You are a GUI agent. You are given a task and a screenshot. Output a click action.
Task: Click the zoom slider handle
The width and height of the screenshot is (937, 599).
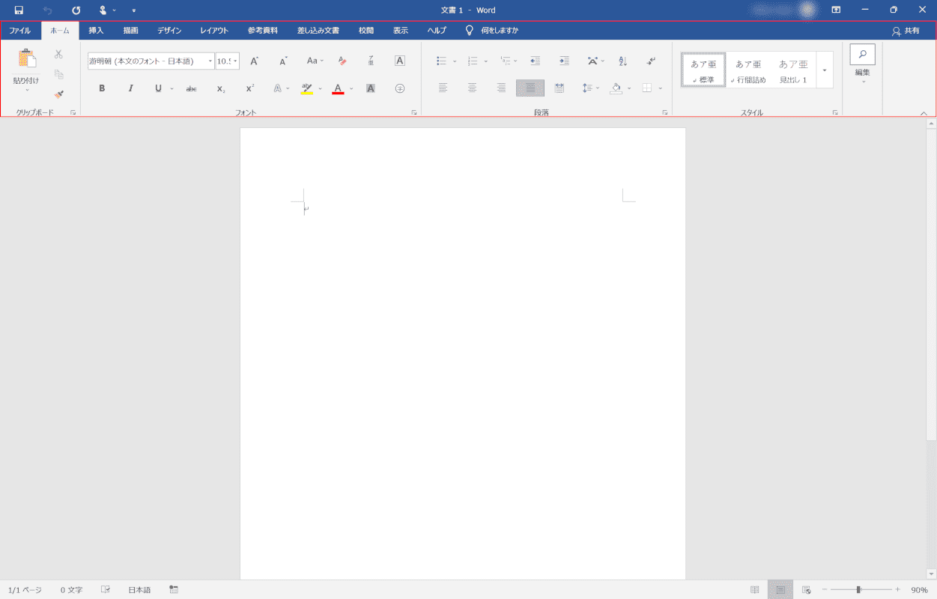(x=858, y=590)
